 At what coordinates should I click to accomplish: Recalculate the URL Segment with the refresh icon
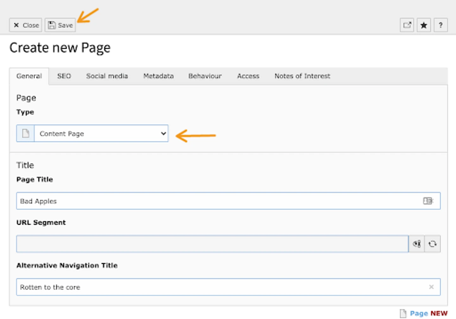coord(433,244)
